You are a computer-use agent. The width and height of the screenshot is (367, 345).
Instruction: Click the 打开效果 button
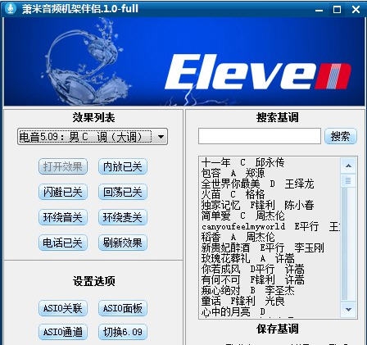tap(63, 166)
